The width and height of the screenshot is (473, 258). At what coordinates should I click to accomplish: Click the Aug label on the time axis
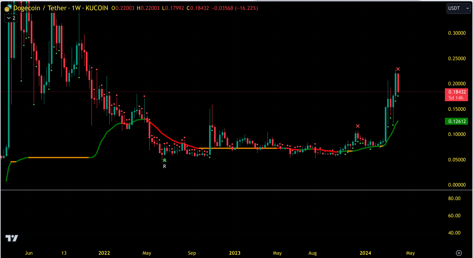pyautogui.click(x=312, y=253)
